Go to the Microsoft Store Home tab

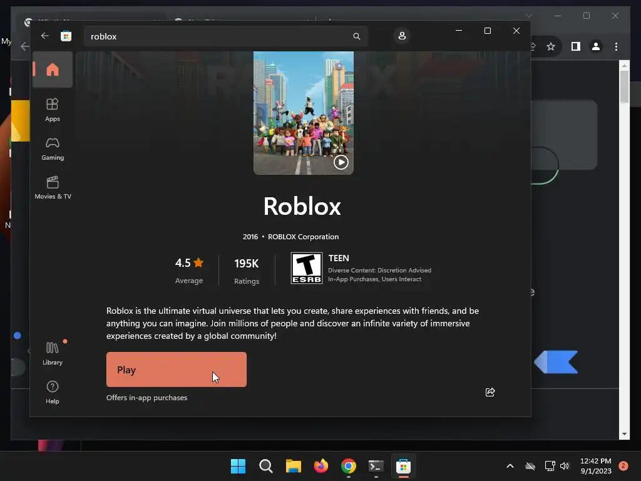point(53,70)
